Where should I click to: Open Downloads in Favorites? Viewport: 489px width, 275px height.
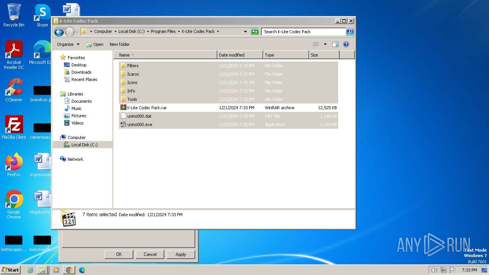tap(81, 72)
